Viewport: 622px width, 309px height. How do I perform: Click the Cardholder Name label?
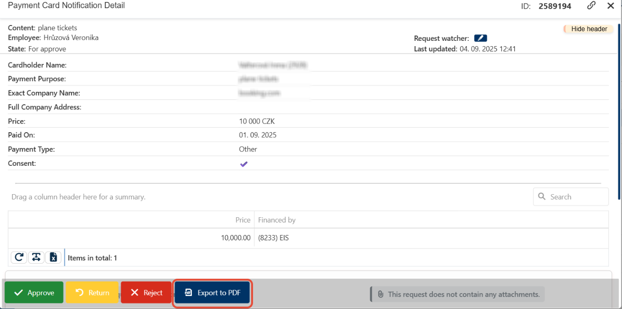tap(37, 65)
